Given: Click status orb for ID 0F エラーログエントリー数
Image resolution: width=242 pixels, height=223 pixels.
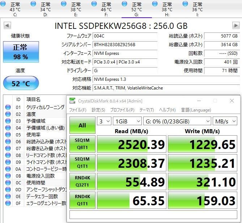Looking at the screenshot, I should pos(8,203).
